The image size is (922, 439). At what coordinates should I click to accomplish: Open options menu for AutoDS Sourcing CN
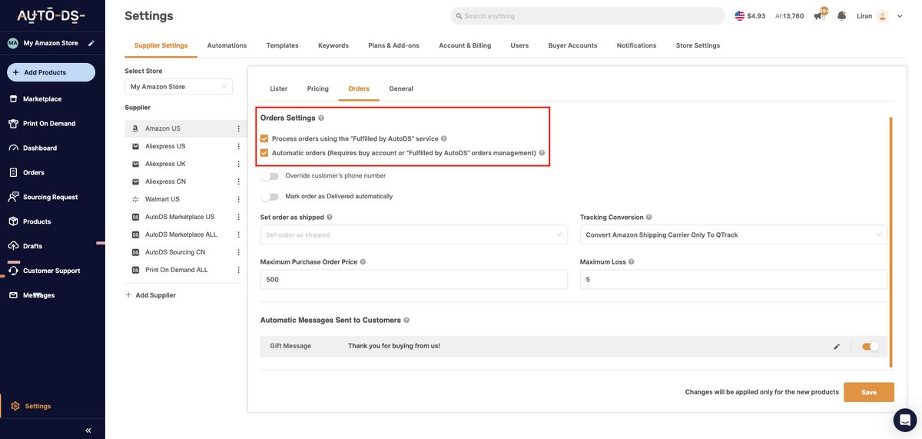(x=238, y=252)
